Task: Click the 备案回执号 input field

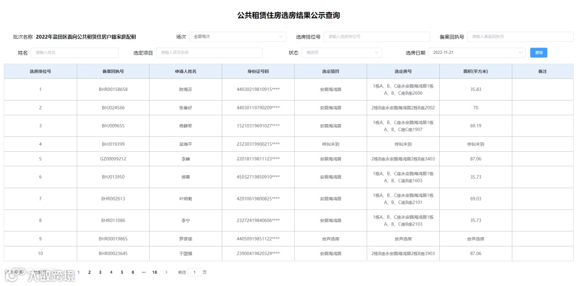Action: coord(520,37)
